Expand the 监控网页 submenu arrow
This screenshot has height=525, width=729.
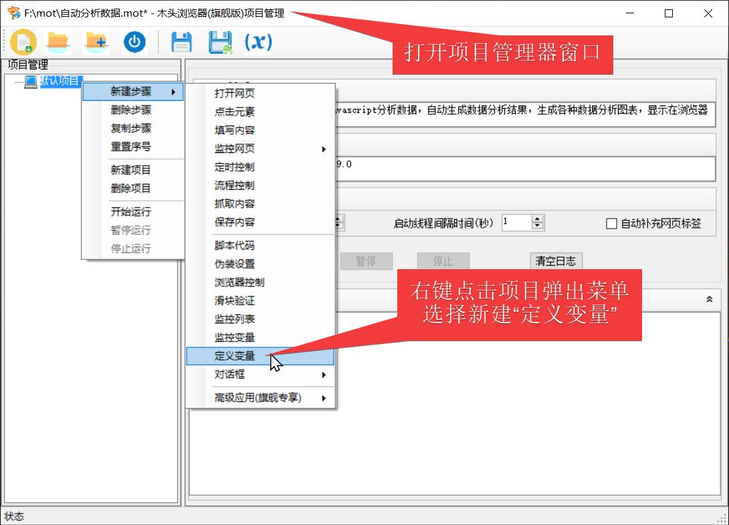[x=324, y=149]
